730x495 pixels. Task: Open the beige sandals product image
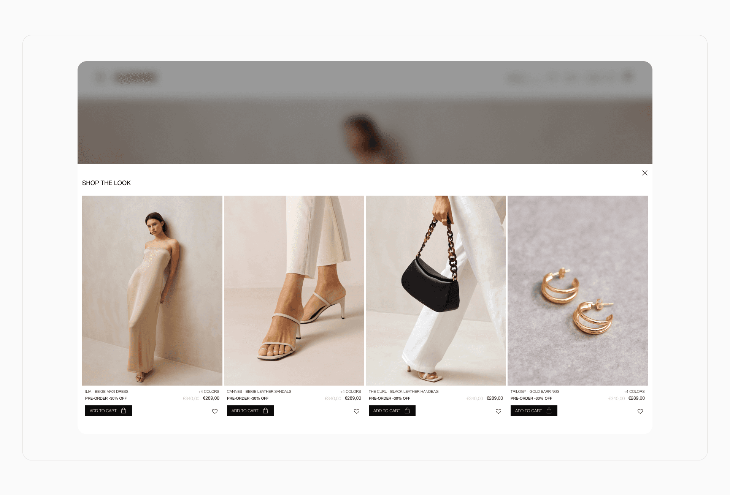(294, 290)
